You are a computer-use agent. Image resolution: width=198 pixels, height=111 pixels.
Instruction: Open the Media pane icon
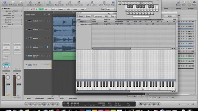[194, 3]
